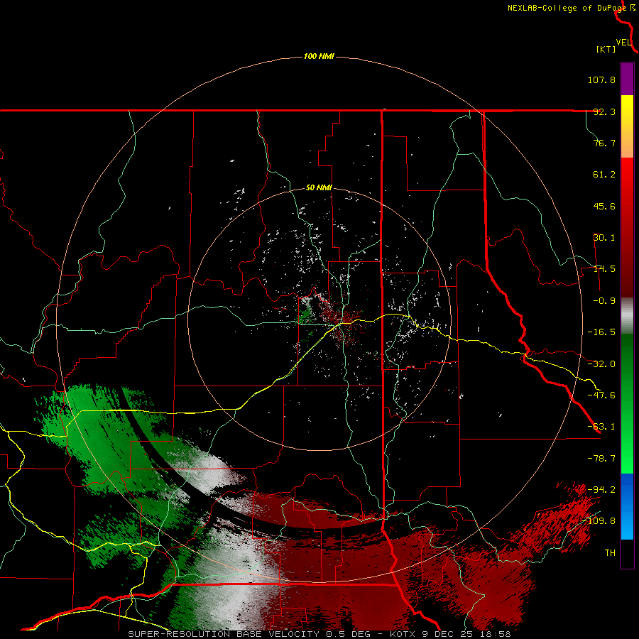The image size is (639, 639).
Task: Click the -32.0 velocity scale value
Action: click(601, 364)
